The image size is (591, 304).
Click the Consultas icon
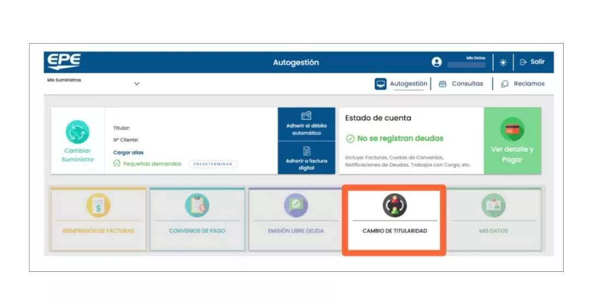[x=443, y=84]
